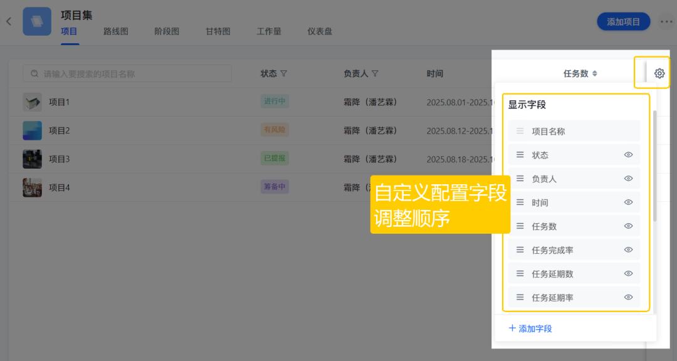This screenshot has height=361, width=677.
Task: Open the more options ellipsis button
Action: [666, 22]
